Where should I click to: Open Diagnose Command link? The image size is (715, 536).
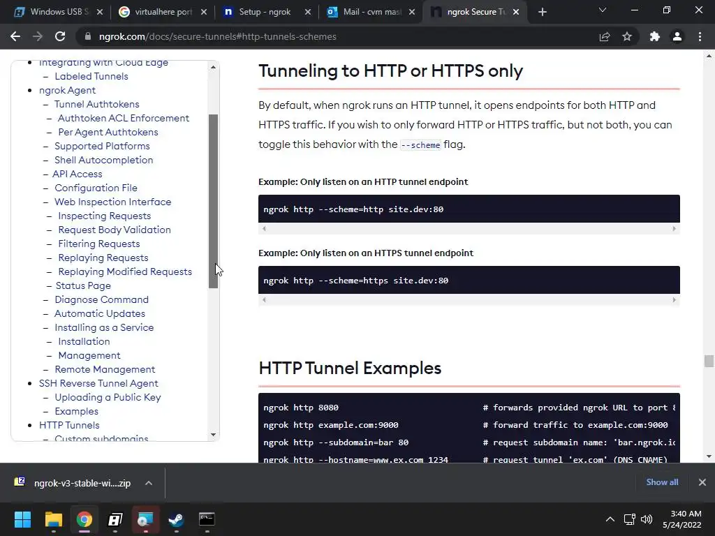tap(101, 300)
